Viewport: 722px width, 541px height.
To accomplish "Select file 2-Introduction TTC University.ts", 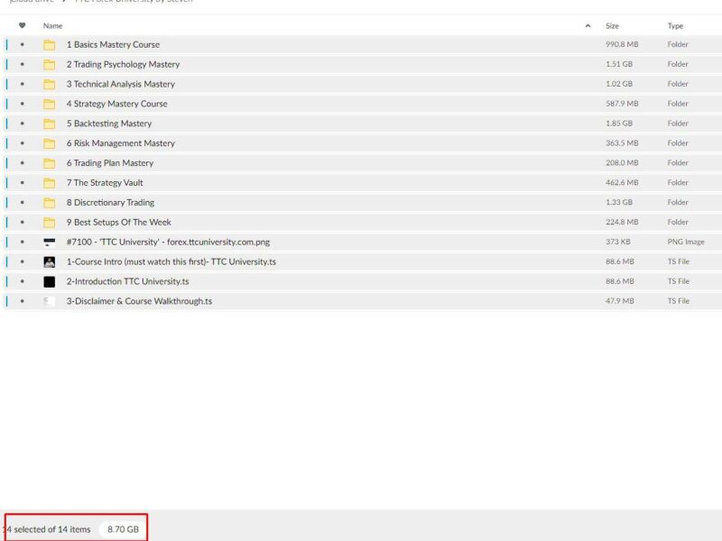I will click(x=127, y=281).
